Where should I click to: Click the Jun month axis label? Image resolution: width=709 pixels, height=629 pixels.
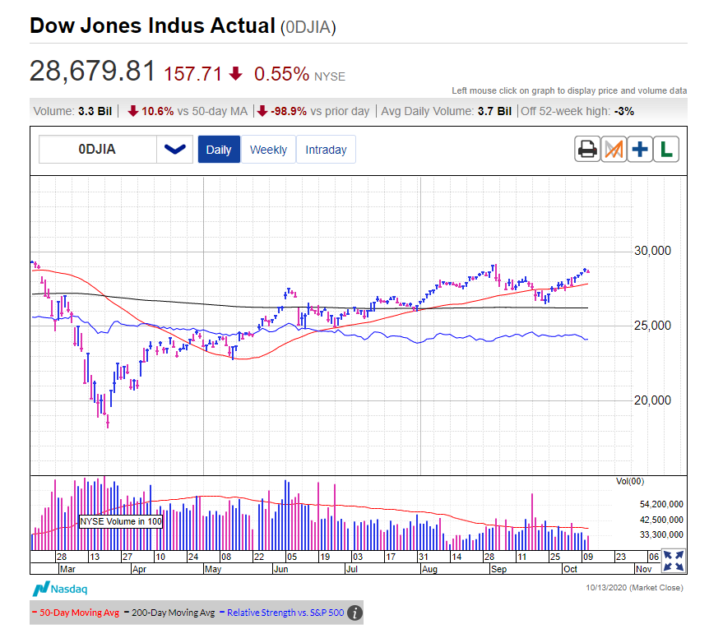280,569
